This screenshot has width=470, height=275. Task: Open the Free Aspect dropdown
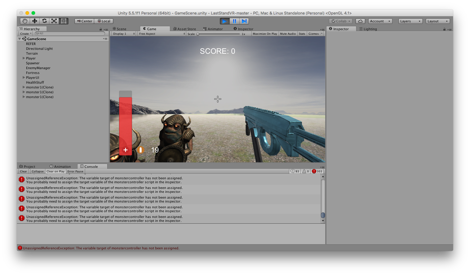(162, 34)
